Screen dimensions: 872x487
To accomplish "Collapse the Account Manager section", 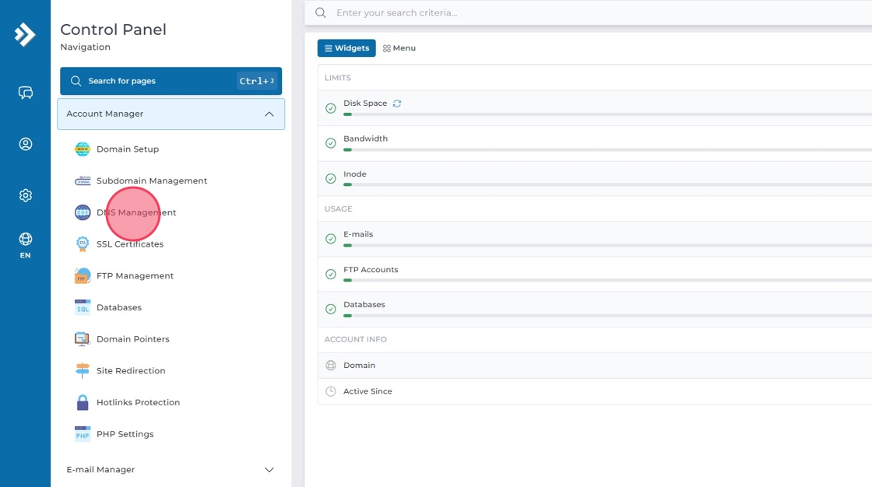I will [269, 114].
